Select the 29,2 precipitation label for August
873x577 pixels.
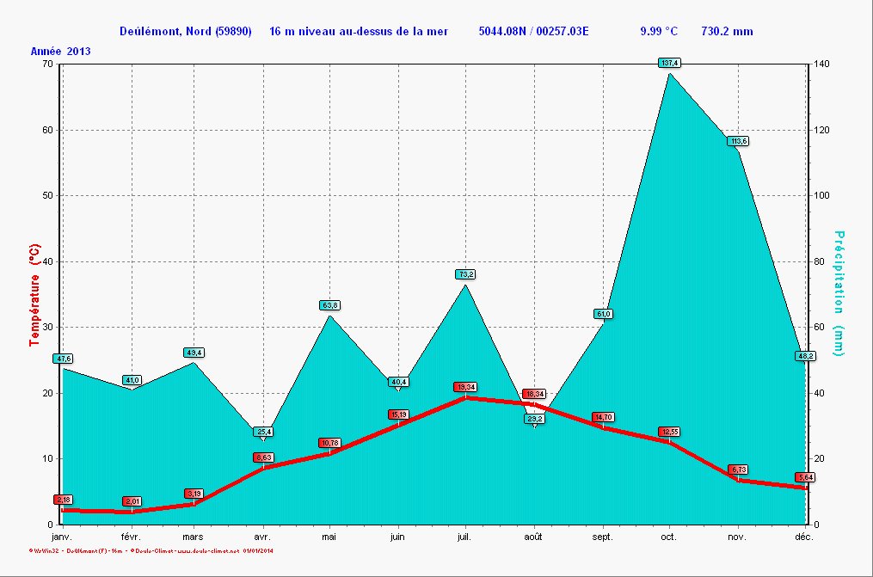point(534,419)
